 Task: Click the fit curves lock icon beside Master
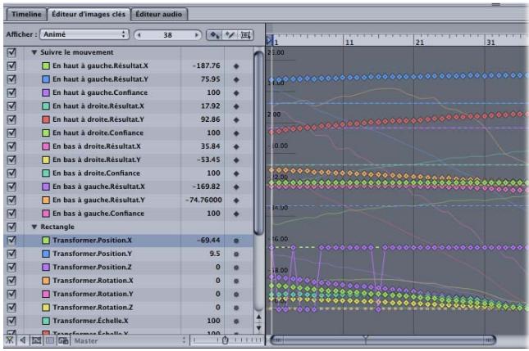pyautogui.click(x=63, y=340)
